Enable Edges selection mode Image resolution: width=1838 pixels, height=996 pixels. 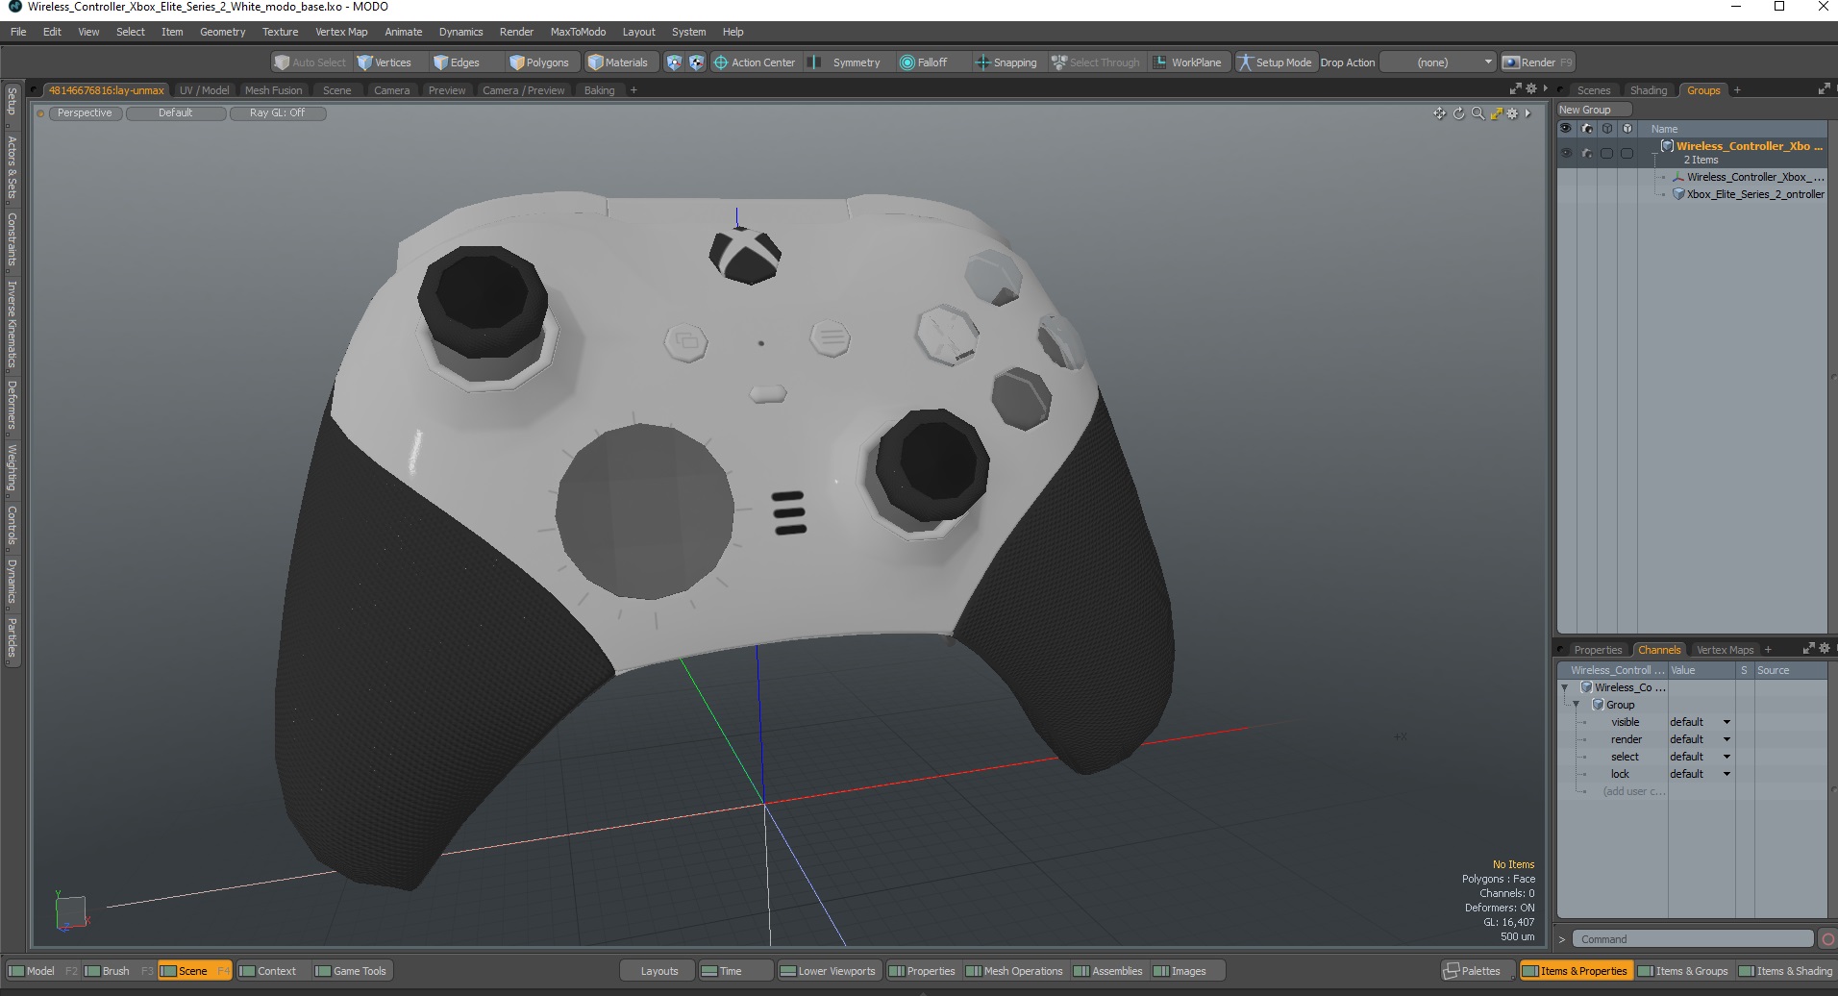[456, 62]
